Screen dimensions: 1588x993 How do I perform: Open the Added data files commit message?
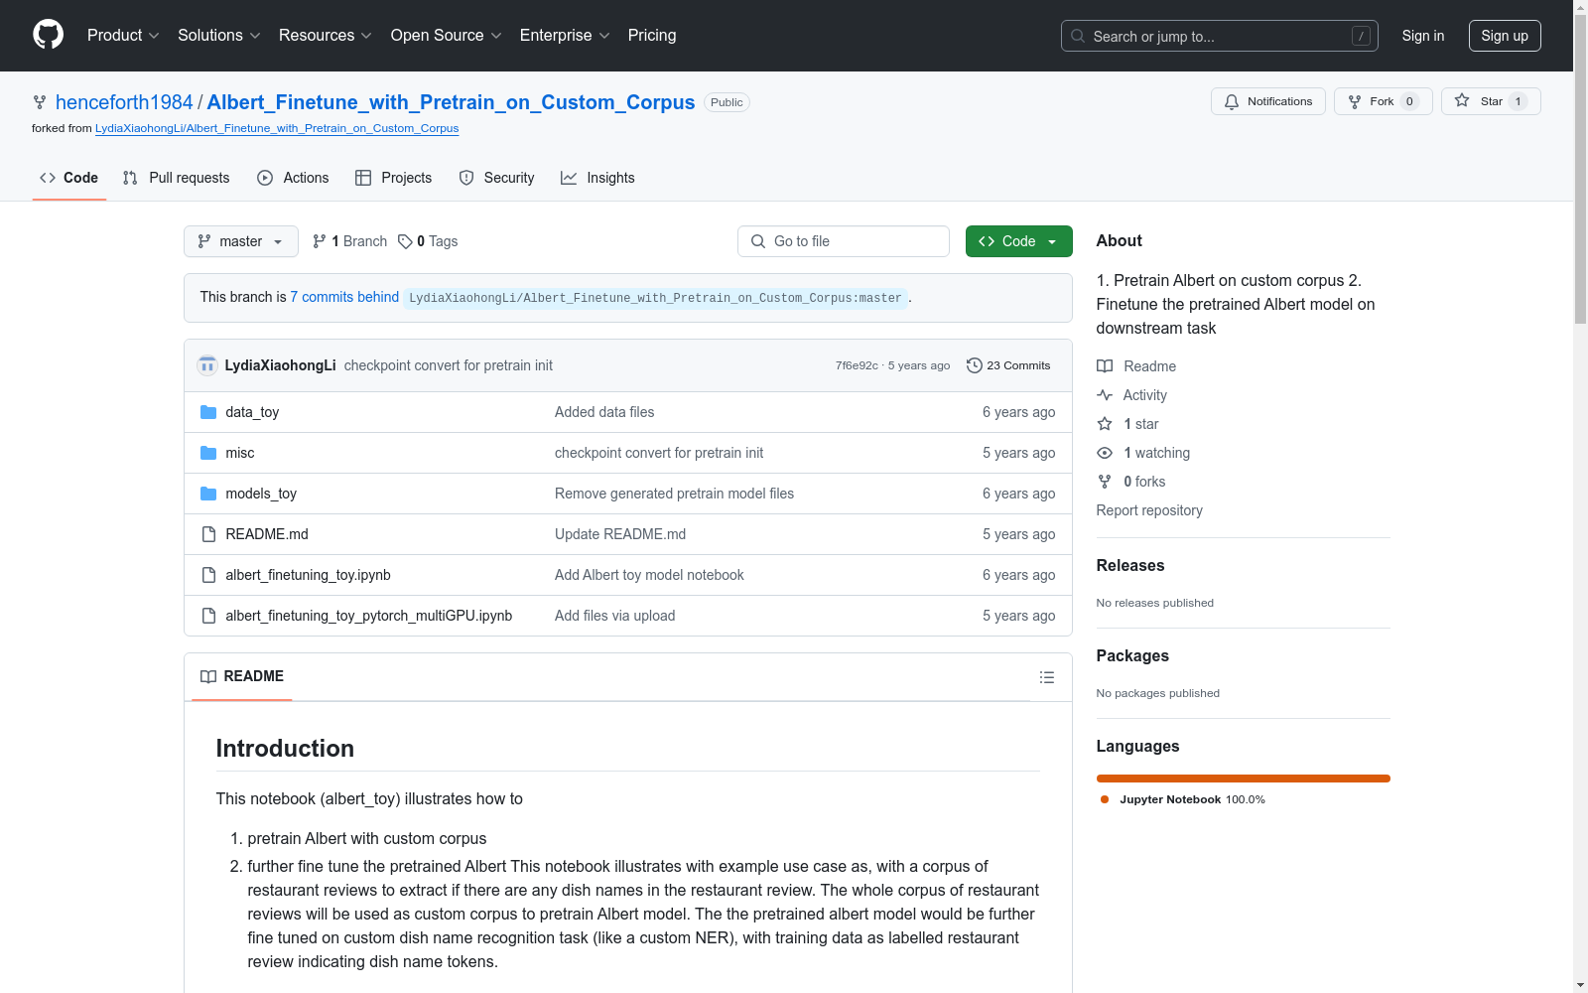(x=604, y=412)
